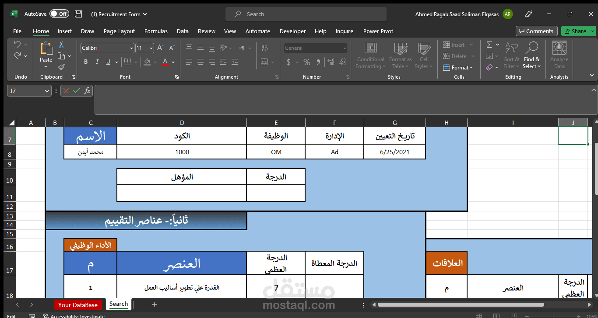Screen dimensions: 598x318
Task: Click the Increase Indent icon
Action: click(x=235, y=62)
